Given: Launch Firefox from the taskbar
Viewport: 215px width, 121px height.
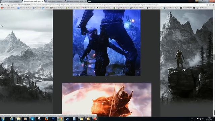Looking at the screenshot, I should click(x=46, y=119).
